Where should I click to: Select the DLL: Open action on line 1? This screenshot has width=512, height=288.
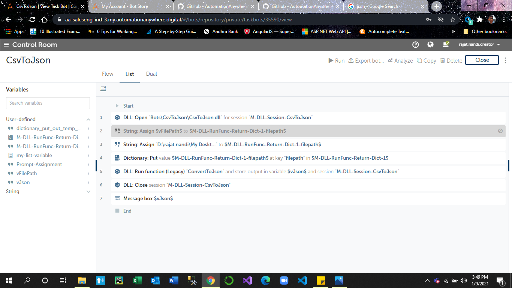pos(308,117)
